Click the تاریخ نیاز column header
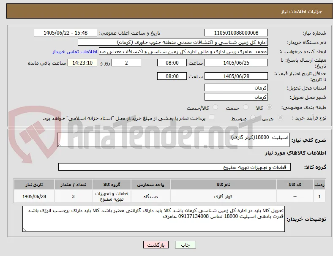 [x=34, y=185]
